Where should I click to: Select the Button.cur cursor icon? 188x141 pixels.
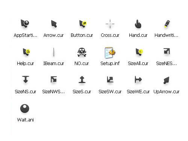(x=83, y=24)
